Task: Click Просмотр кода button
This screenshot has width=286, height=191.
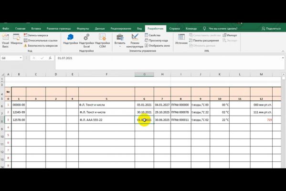Action: [x=156, y=40]
